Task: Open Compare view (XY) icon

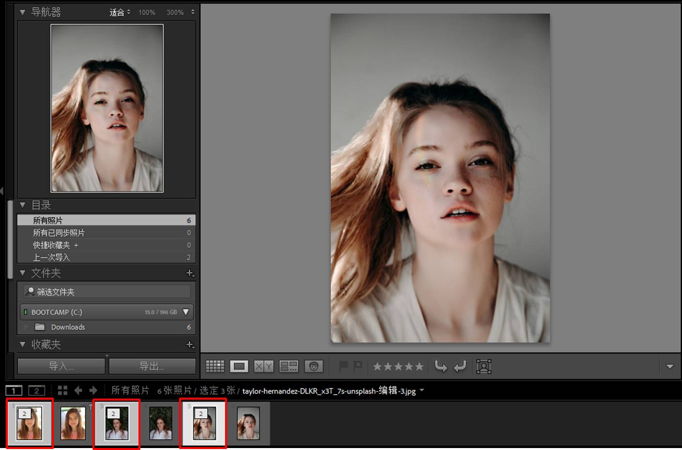Action: point(264,366)
